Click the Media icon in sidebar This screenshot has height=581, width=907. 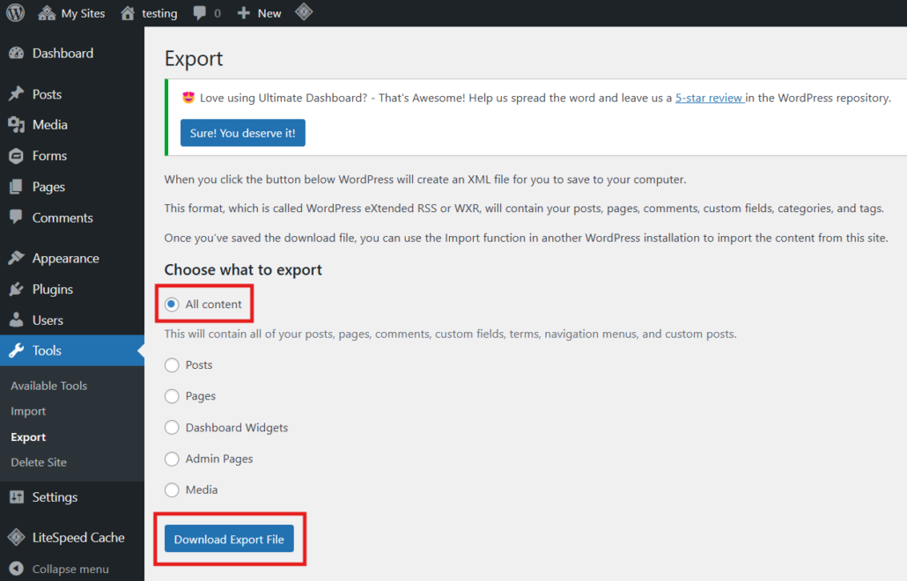(16, 124)
